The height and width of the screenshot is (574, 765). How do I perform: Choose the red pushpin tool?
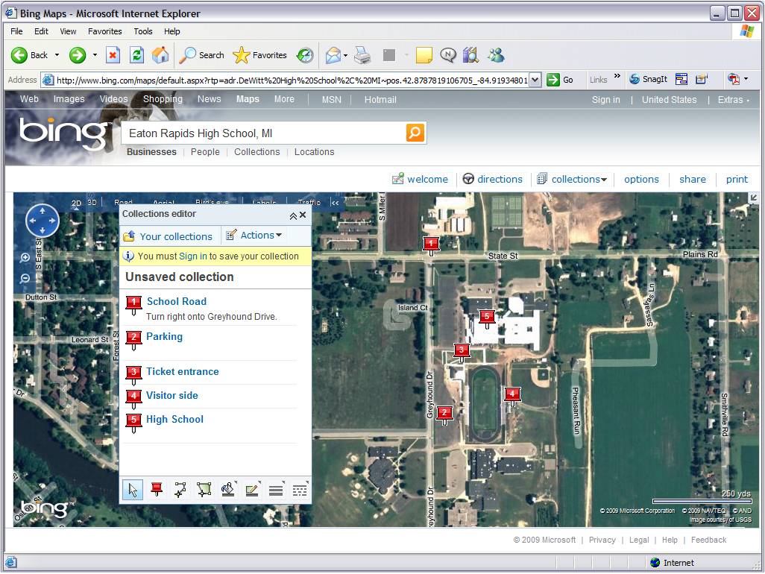click(x=157, y=490)
